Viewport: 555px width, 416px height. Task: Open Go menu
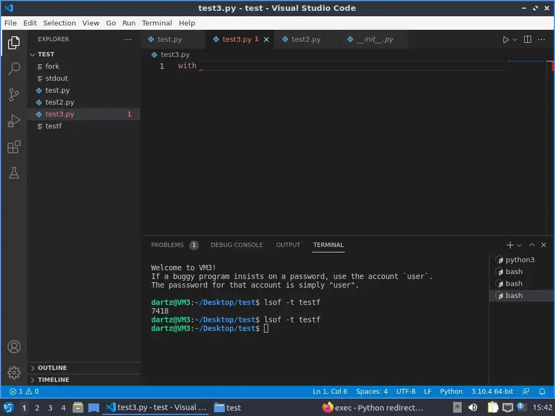pos(111,23)
